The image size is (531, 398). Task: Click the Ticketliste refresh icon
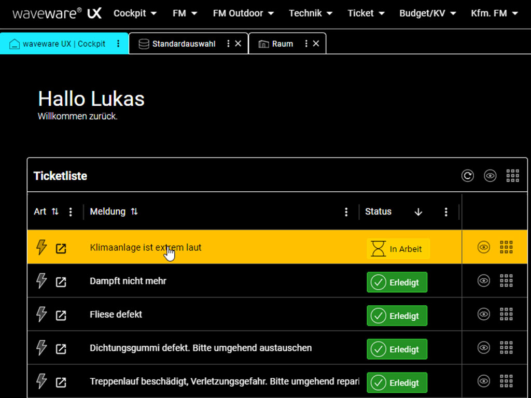(x=468, y=176)
